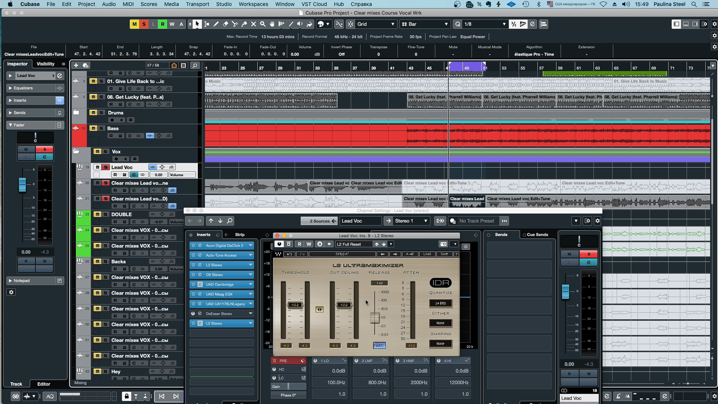This screenshot has height=404, width=718.
Task: Click the Go to Left Locator transport button
Action: click(x=162, y=396)
